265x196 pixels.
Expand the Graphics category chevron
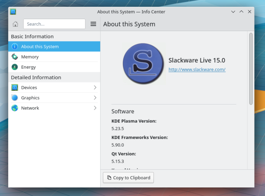95,98
